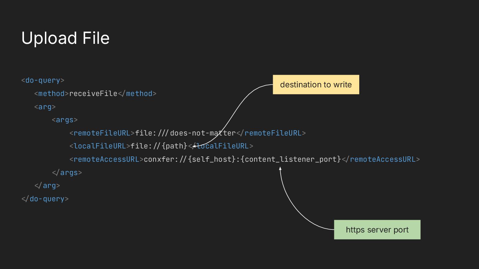The image size is (479, 269).
Task: Click the opening arg tag
Action: click(x=45, y=107)
